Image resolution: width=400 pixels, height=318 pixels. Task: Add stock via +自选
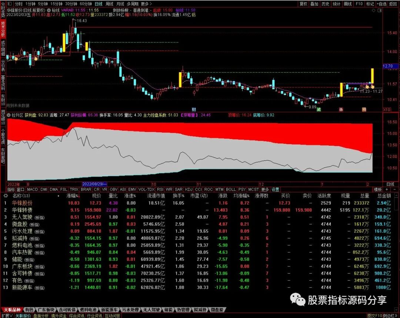pyautogui.click(x=381, y=4)
